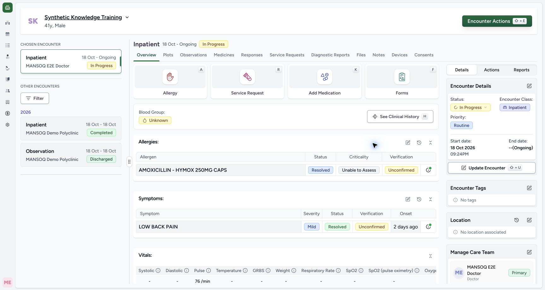Open the Service Request quick action card
This screenshot has height=290, width=545.
[247, 82]
